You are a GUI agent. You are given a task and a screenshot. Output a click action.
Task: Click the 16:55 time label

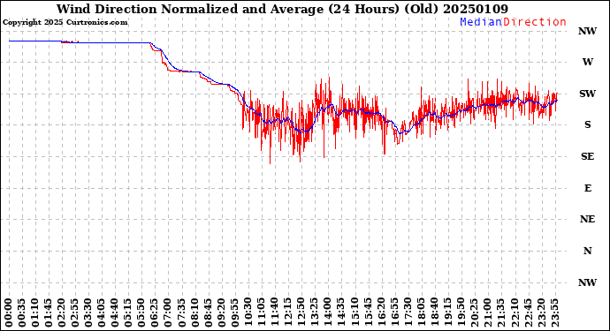coord(394,313)
